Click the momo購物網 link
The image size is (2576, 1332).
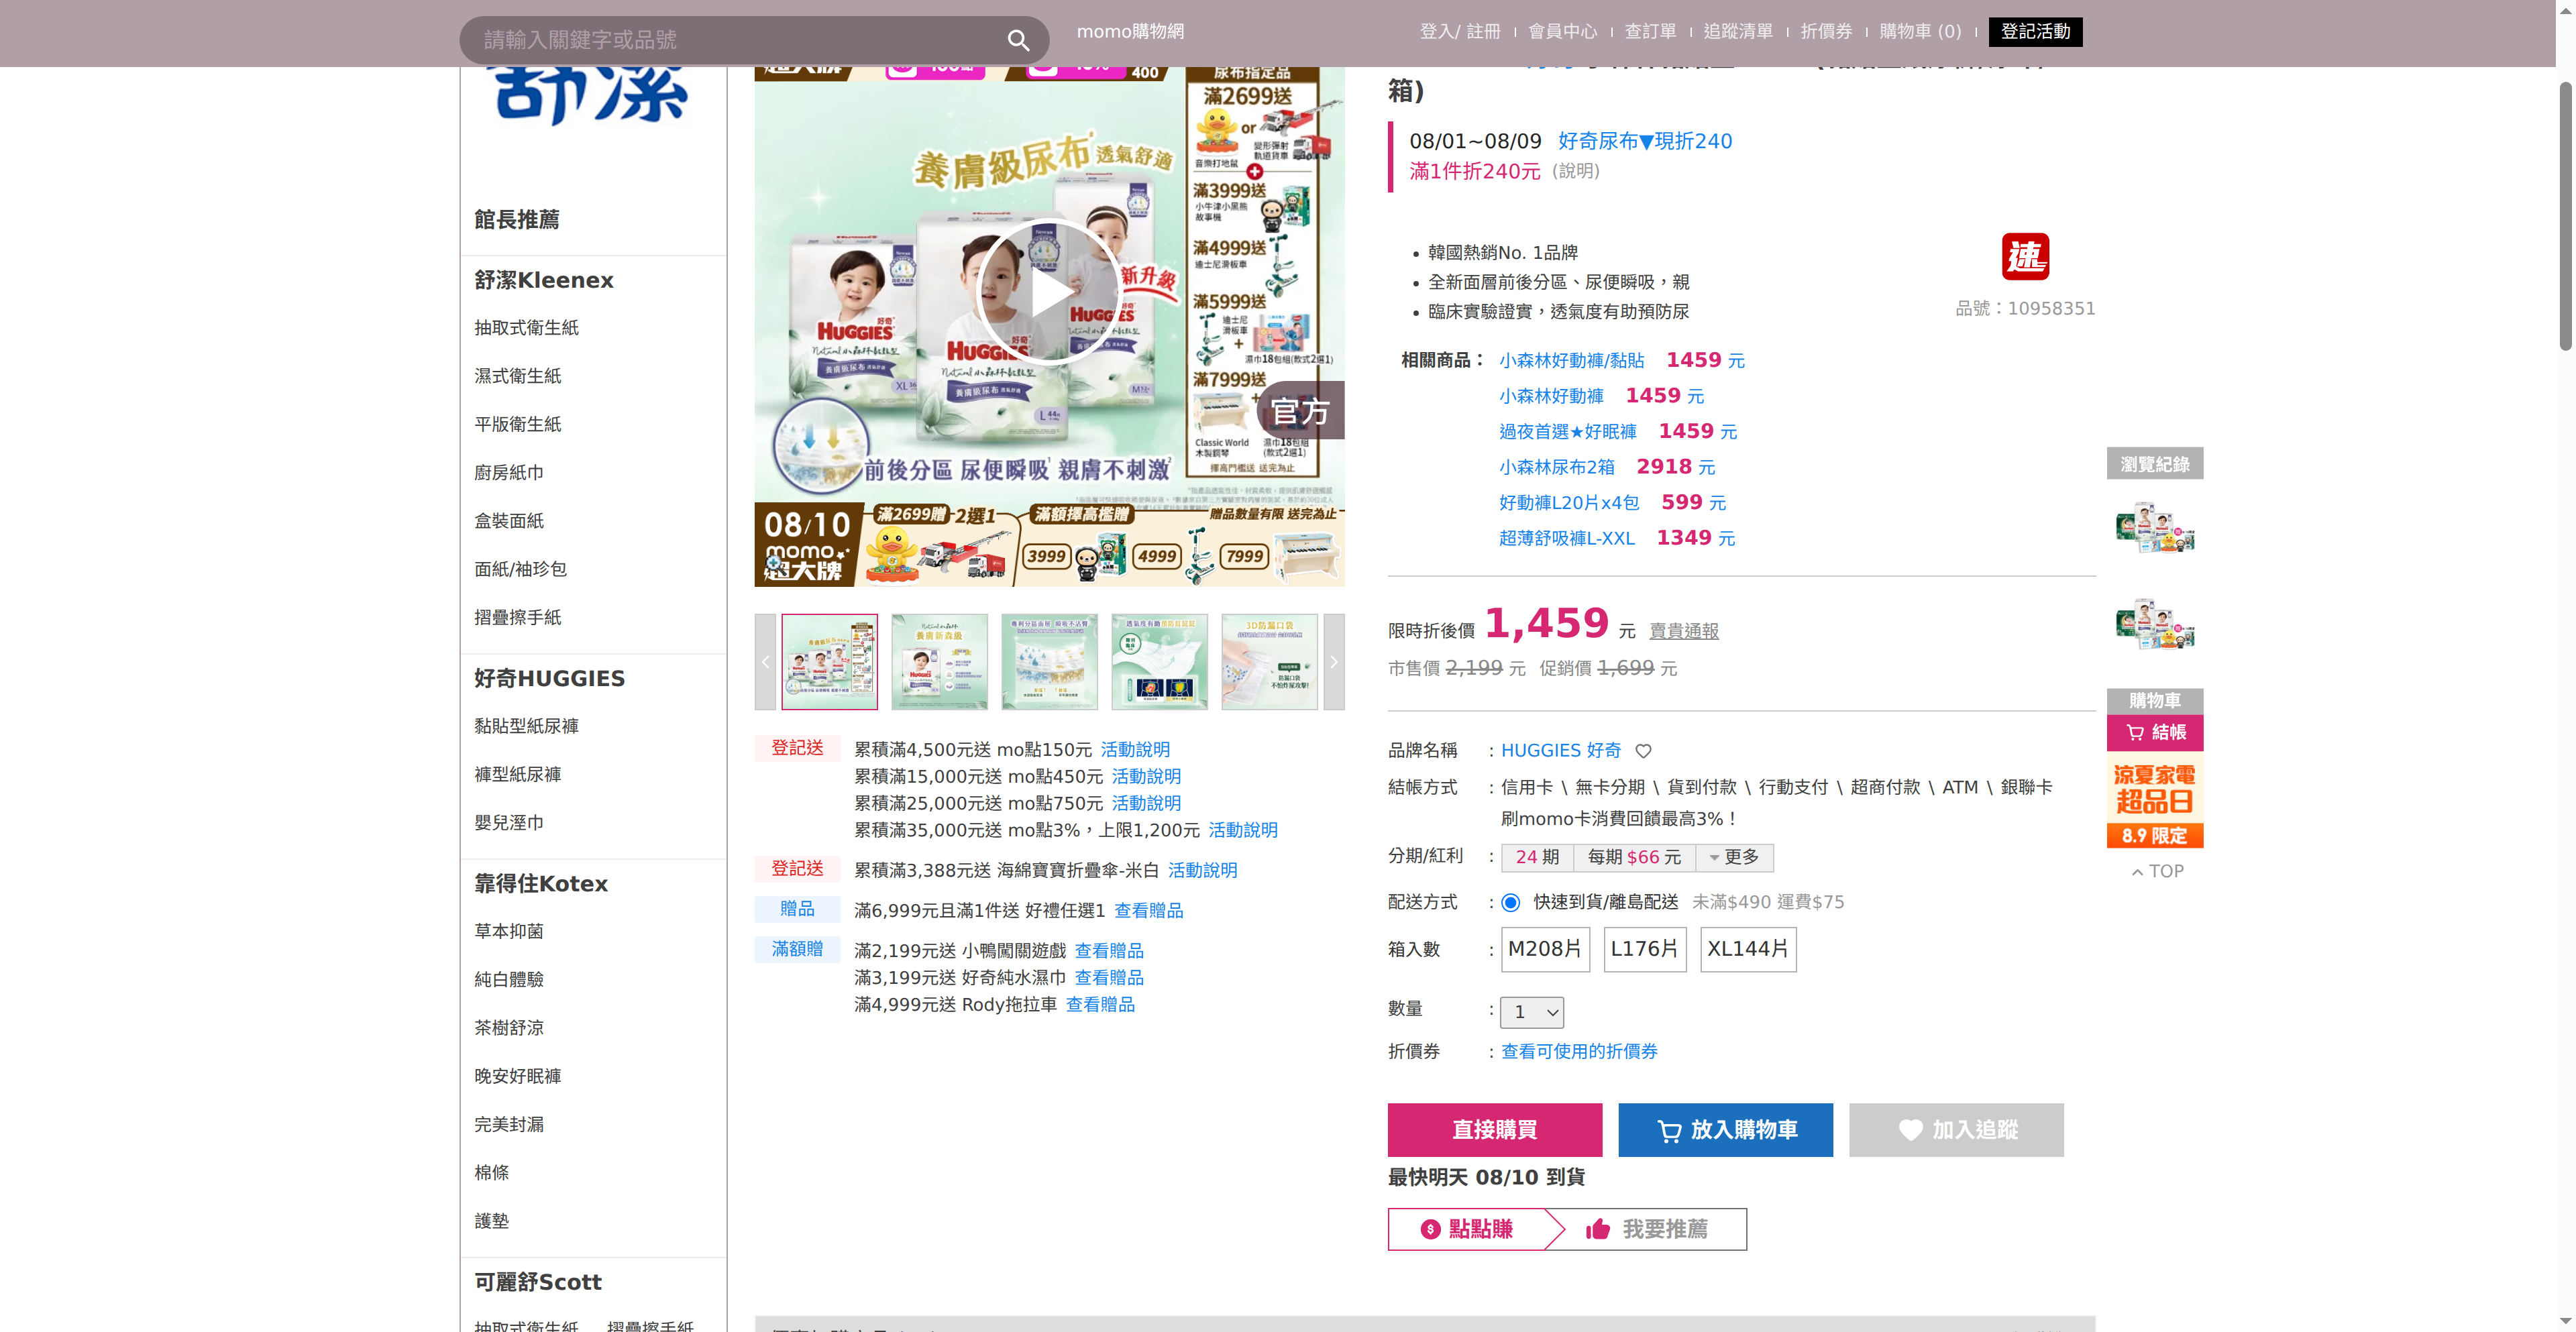click(1130, 32)
